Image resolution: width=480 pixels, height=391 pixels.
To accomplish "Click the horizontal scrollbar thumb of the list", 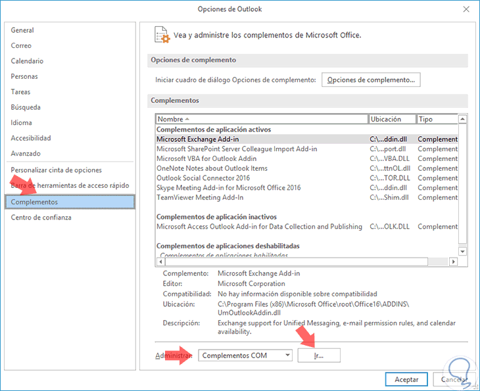I will point(297,262).
